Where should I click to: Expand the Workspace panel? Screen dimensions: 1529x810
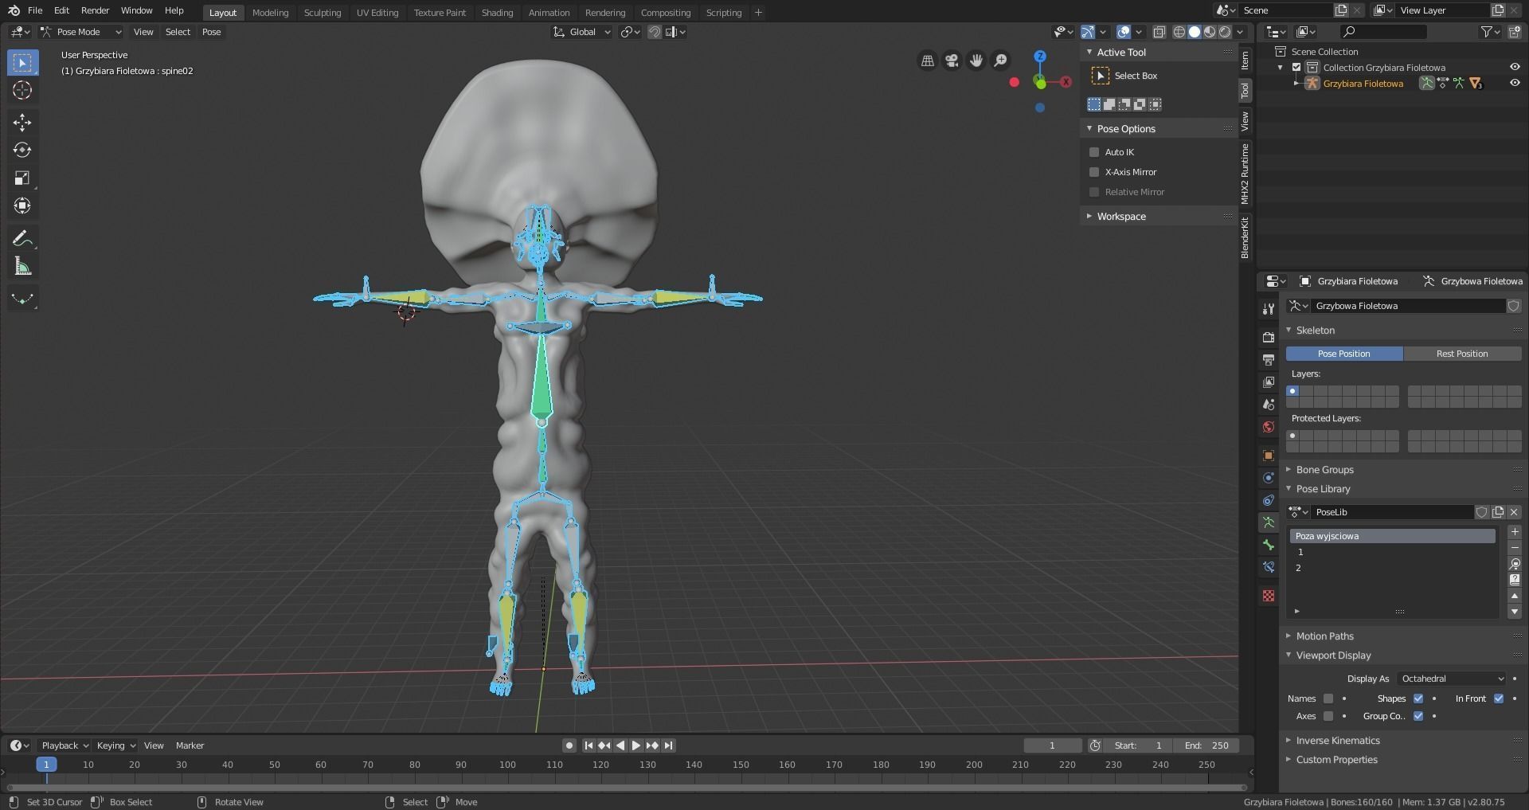[x=1121, y=217]
